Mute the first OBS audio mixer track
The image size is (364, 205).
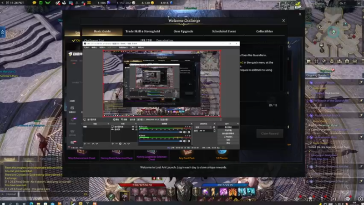coord(185,132)
